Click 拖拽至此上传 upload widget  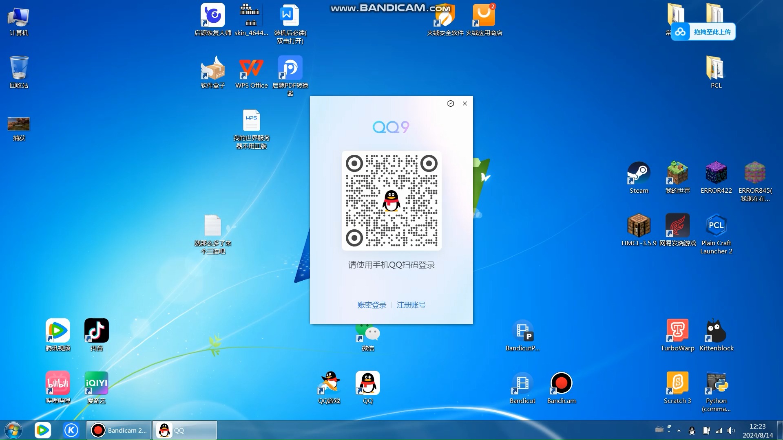coord(703,32)
